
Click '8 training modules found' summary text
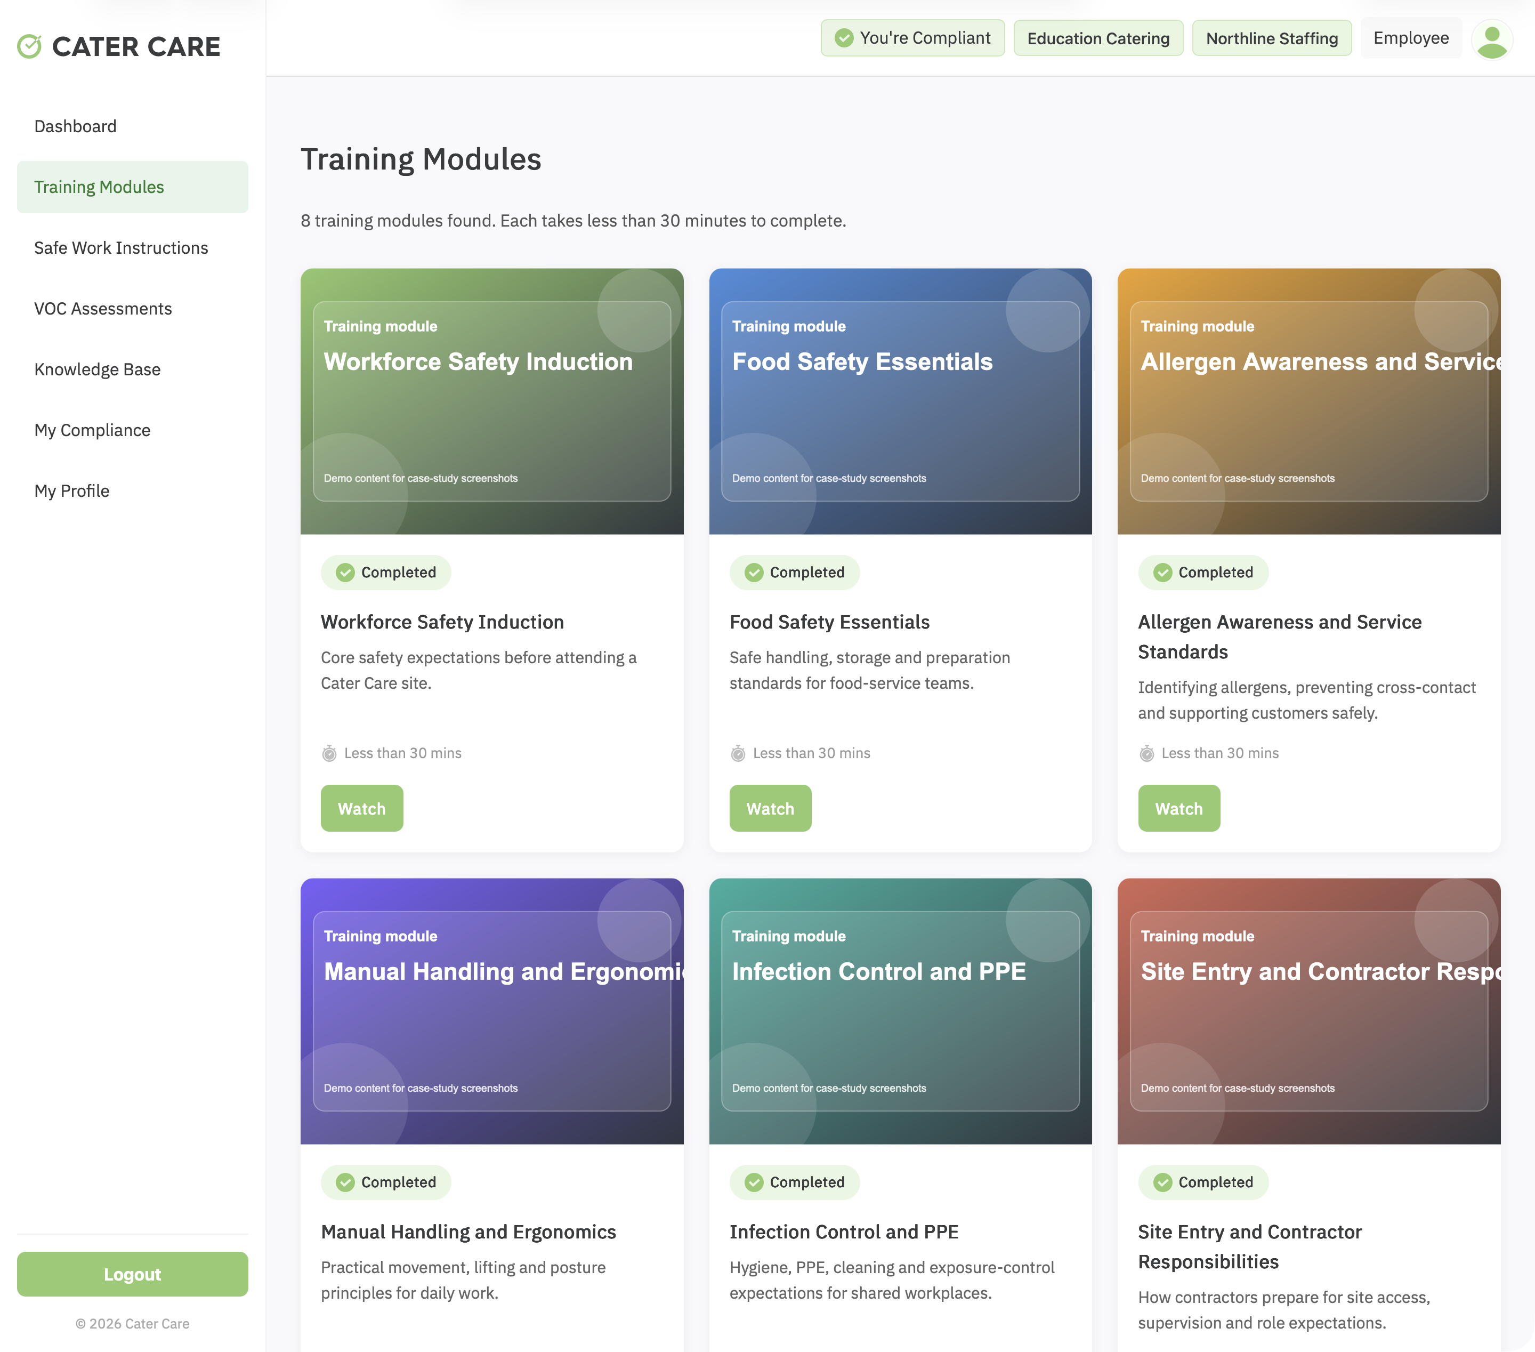[x=573, y=221]
